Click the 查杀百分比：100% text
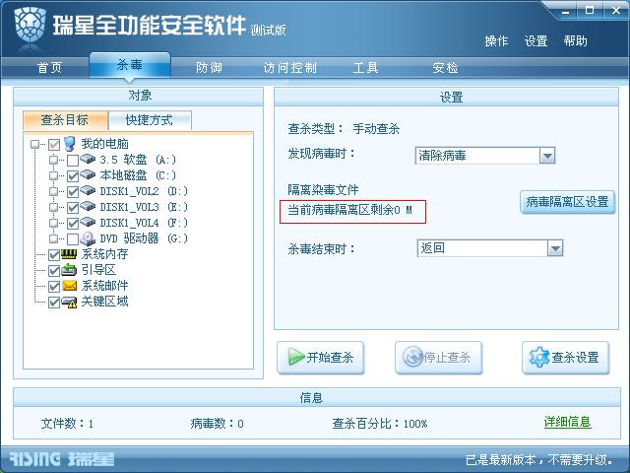Viewport: 630px width, 473px height. 380,423
